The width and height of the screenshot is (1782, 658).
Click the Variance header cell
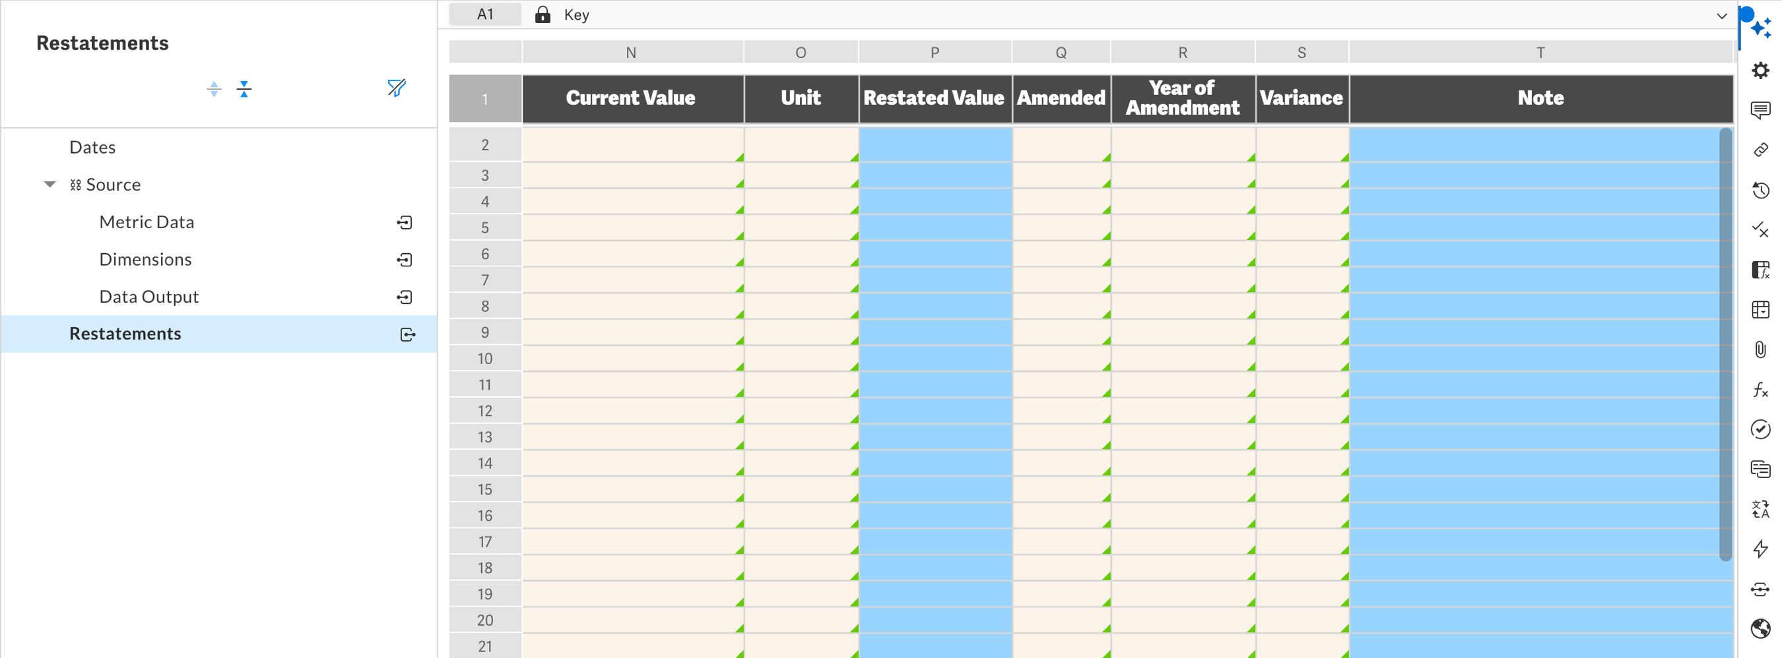pos(1302,99)
